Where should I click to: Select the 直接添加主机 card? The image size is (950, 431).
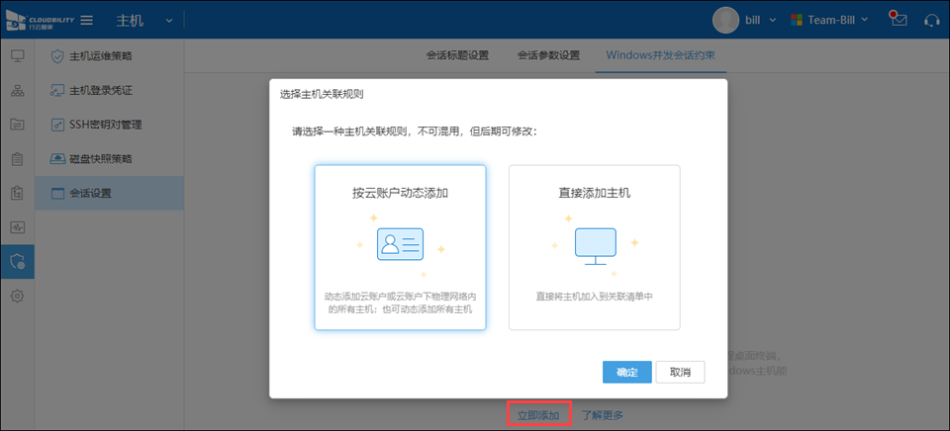[595, 247]
